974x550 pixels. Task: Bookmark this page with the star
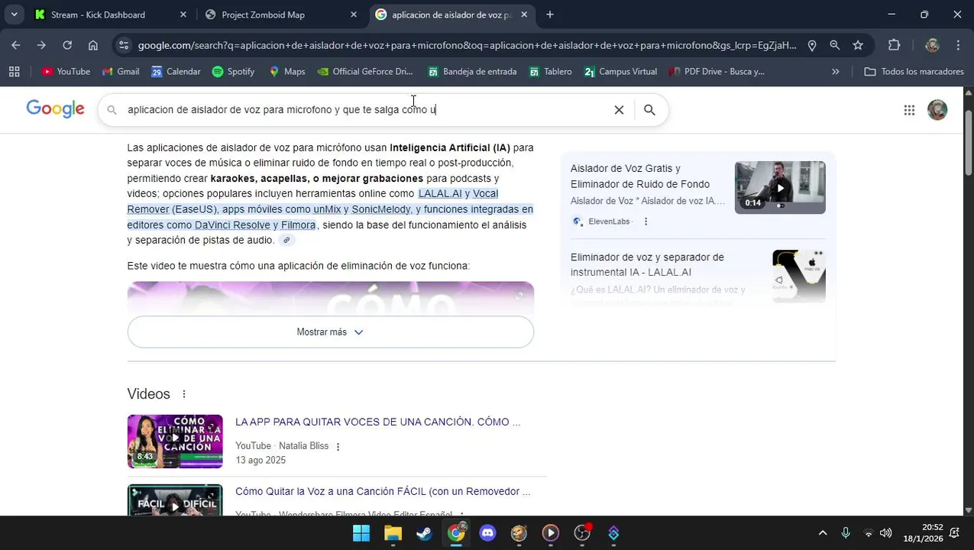[x=858, y=45]
